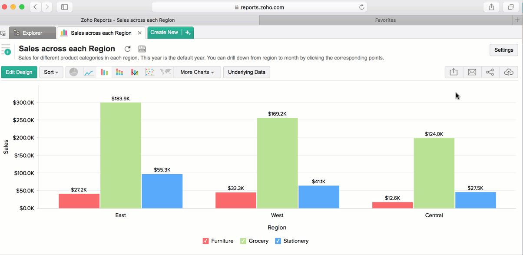The height and width of the screenshot is (255, 523).
Task: Click the add-list icon beside report title
Action: coord(6,49)
